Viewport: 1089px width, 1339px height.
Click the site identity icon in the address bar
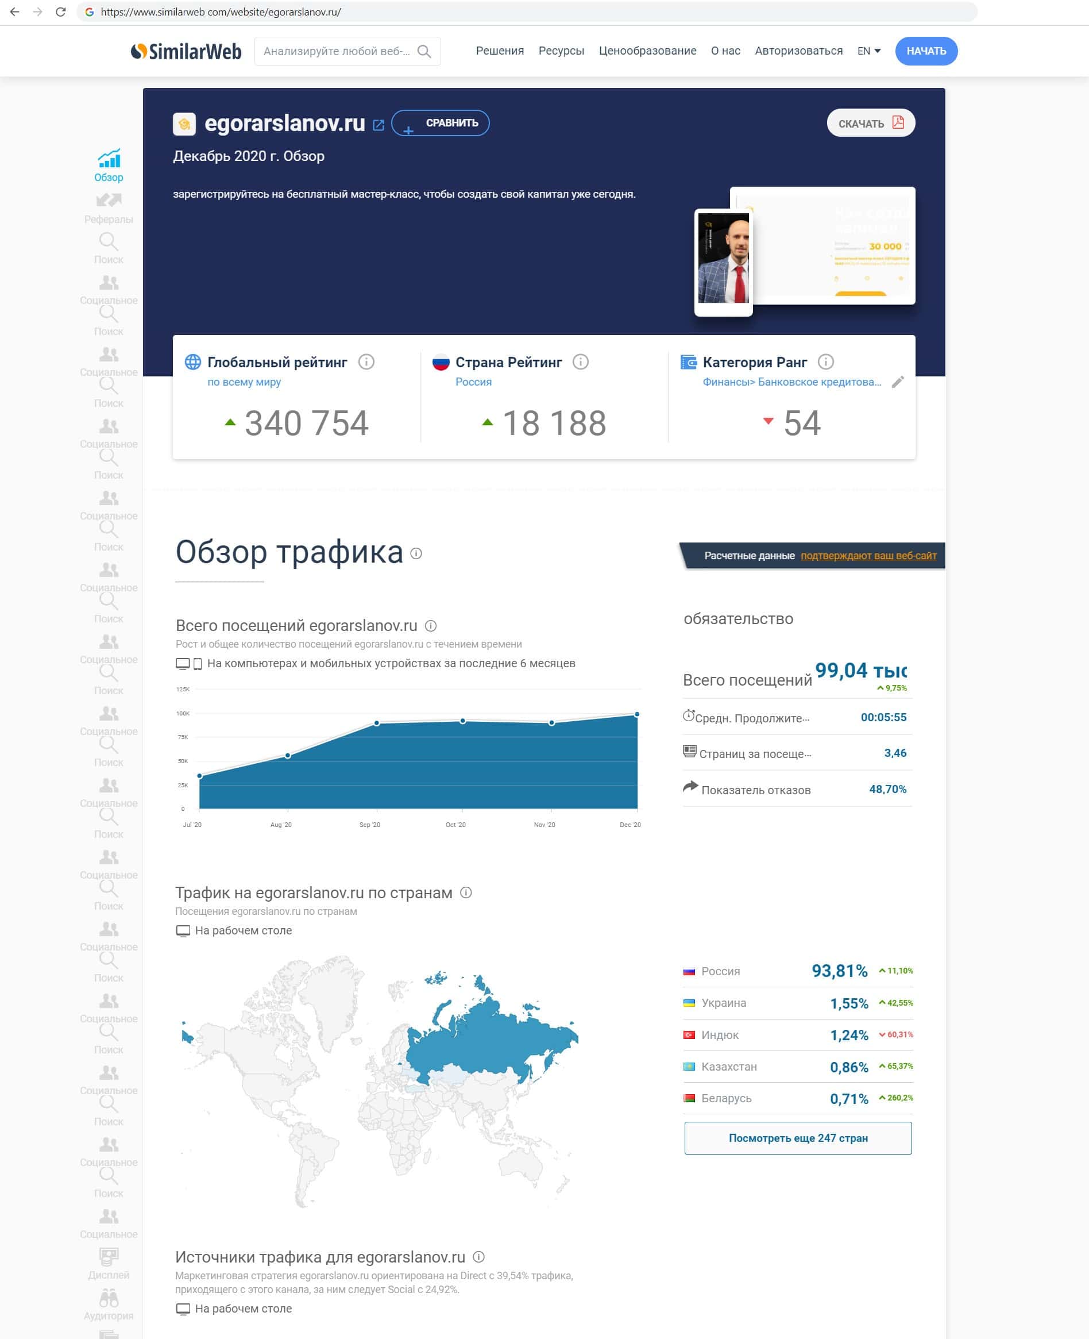pos(90,12)
